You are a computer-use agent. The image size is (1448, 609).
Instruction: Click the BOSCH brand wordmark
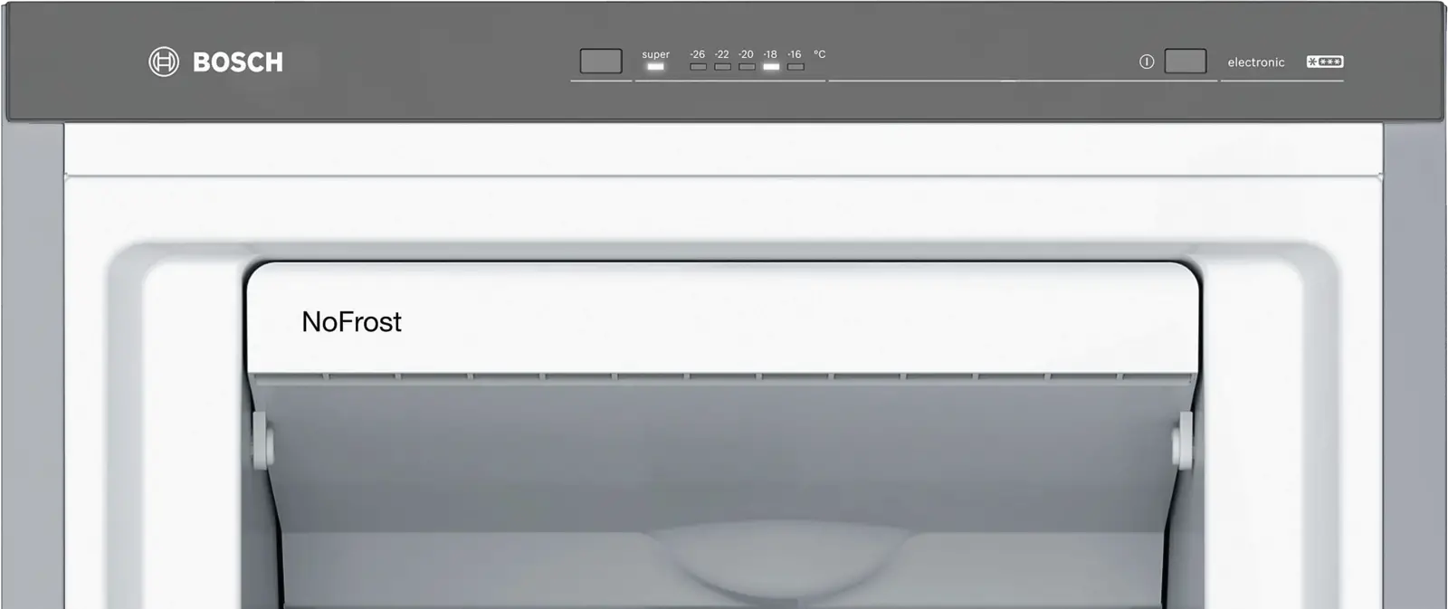238,62
